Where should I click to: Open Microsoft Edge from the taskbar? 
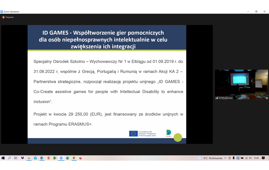68,158
